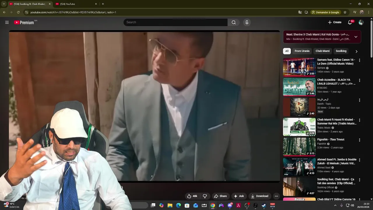
Task: Open volume control in system tray
Action: click(x=352, y=205)
